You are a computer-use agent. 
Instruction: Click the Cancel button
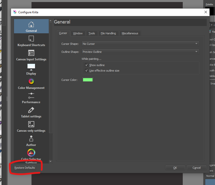click(x=197, y=168)
